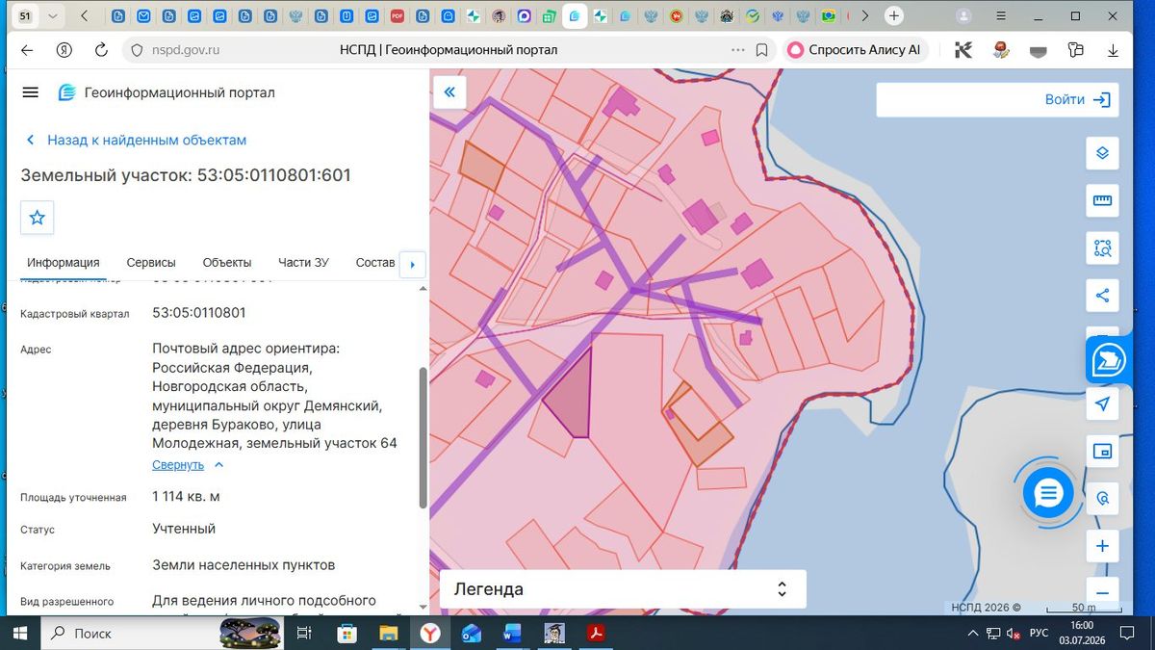This screenshot has height=650, width=1155.
Task: Click the info panel vertical scrollbar thumb
Action: (423, 437)
